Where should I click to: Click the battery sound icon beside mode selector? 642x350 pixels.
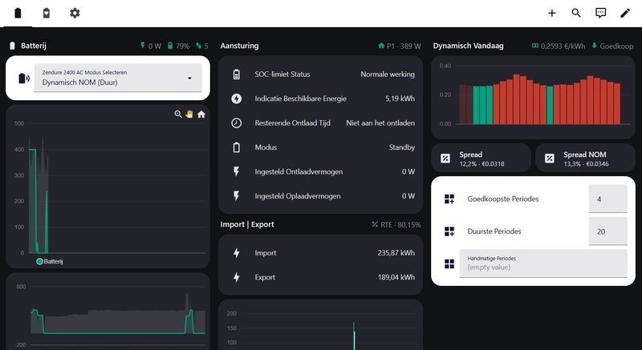click(x=24, y=78)
